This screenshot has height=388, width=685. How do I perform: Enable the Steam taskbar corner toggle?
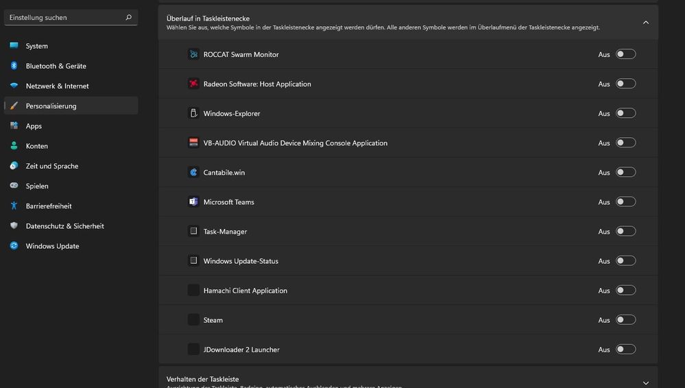625,319
